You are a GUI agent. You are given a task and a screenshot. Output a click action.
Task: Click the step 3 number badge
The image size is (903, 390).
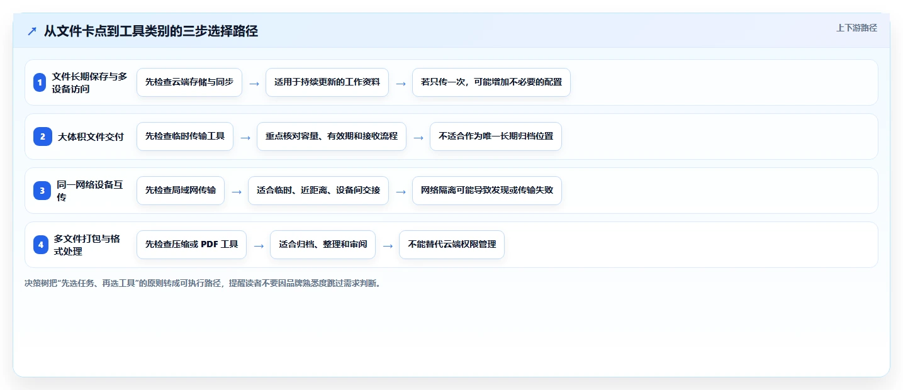(x=42, y=191)
